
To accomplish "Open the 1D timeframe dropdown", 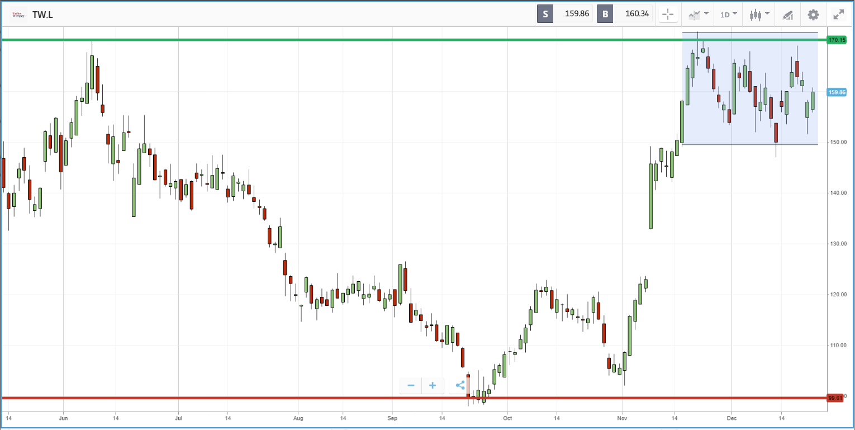I will (728, 15).
